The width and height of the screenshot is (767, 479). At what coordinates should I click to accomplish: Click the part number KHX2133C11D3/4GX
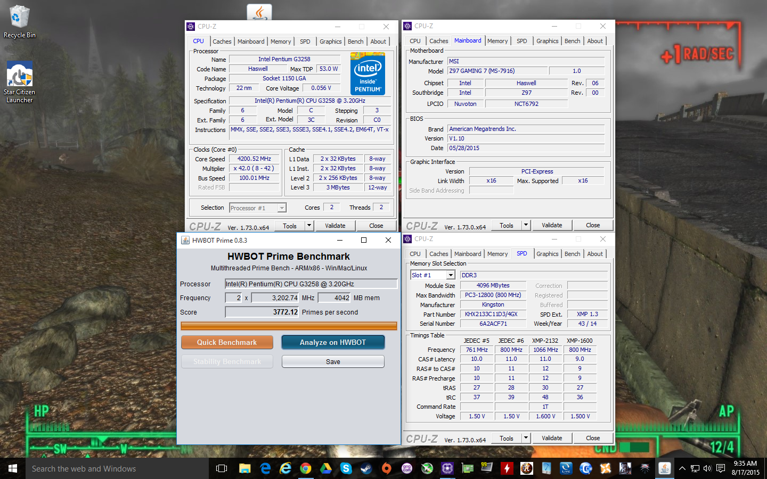click(x=493, y=314)
